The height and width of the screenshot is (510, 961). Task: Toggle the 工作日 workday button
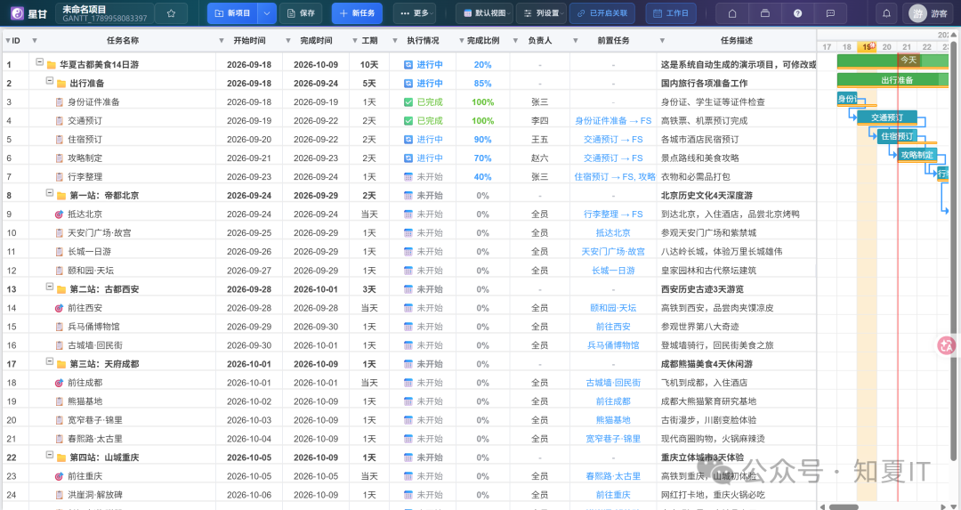click(671, 12)
